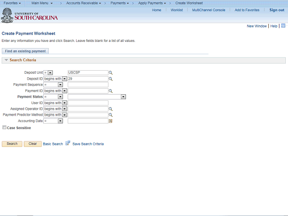
Task: Open the Assigned Operator ID operator dropdown
Action: point(55,109)
